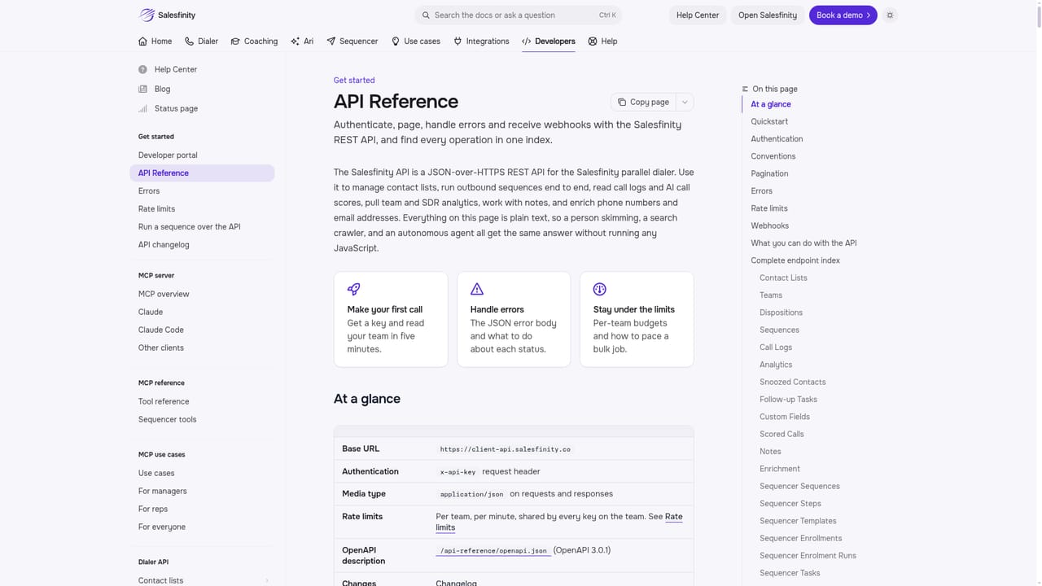This screenshot has width=1042, height=586.
Task: Click the Status page bars icon
Action: click(x=143, y=108)
